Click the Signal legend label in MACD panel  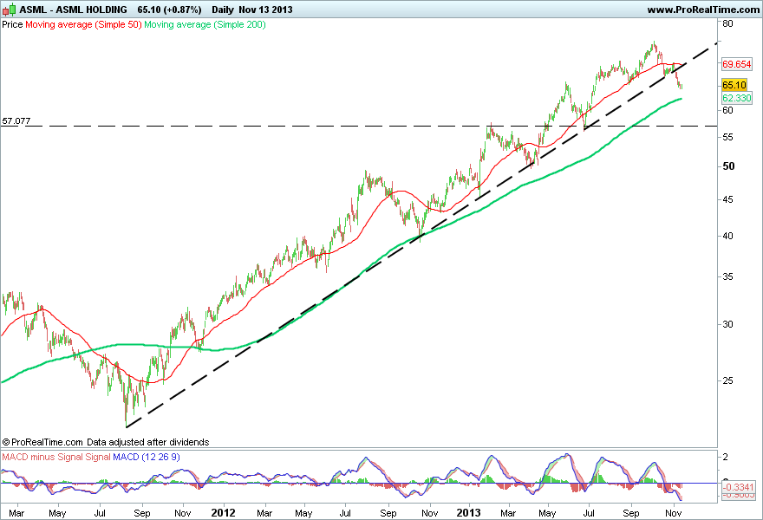[98, 457]
